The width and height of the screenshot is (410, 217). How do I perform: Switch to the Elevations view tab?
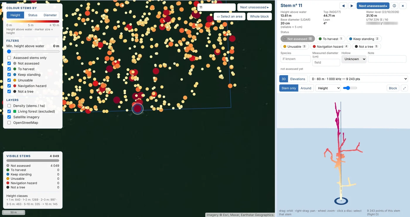coord(298,79)
